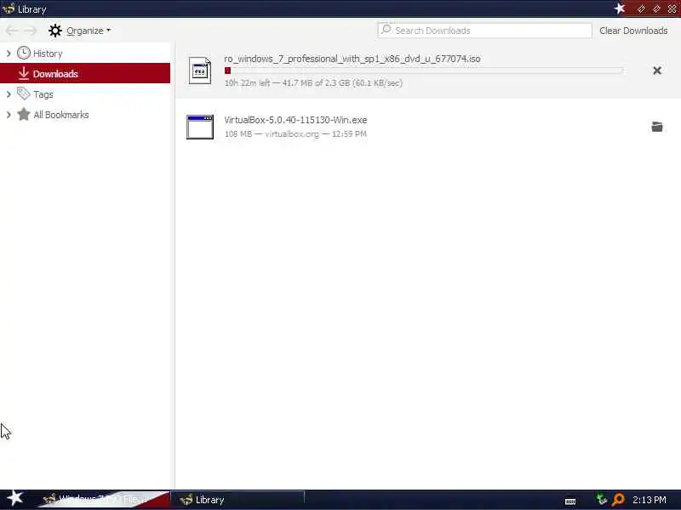Click the keyboard icon in the system tray
Viewport: 681px width, 510px height.
click(570, 501)
